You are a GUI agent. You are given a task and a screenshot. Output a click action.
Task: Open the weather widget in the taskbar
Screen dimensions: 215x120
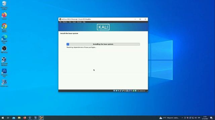click(169, 118)
